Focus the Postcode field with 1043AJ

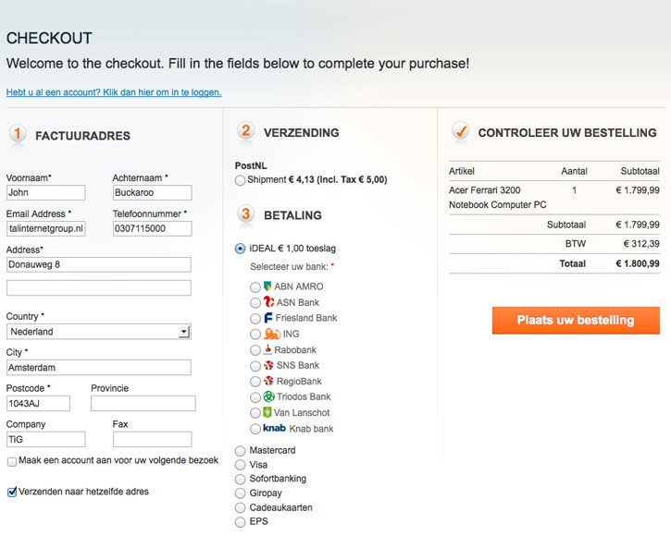(x=38, y=403)
